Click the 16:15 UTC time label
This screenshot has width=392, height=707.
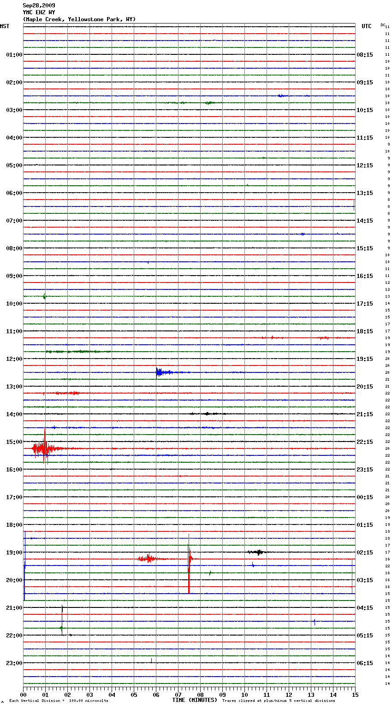[365, 276]
